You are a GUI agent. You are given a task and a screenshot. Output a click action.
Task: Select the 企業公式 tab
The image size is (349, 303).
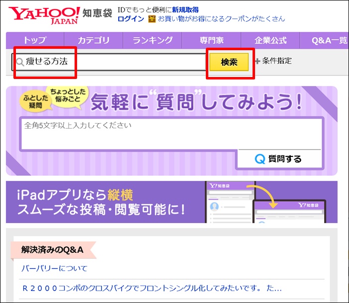[x=270, y=41]
